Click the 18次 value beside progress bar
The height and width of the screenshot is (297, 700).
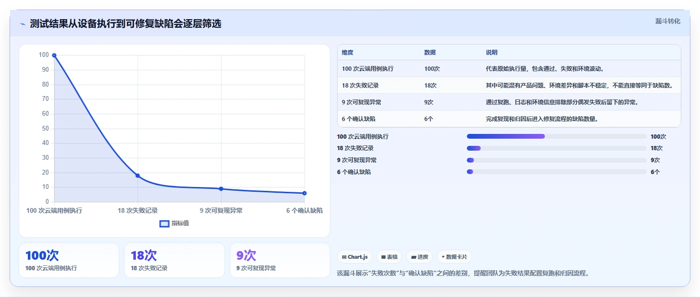pyautogui.click(x=657, y=148)
